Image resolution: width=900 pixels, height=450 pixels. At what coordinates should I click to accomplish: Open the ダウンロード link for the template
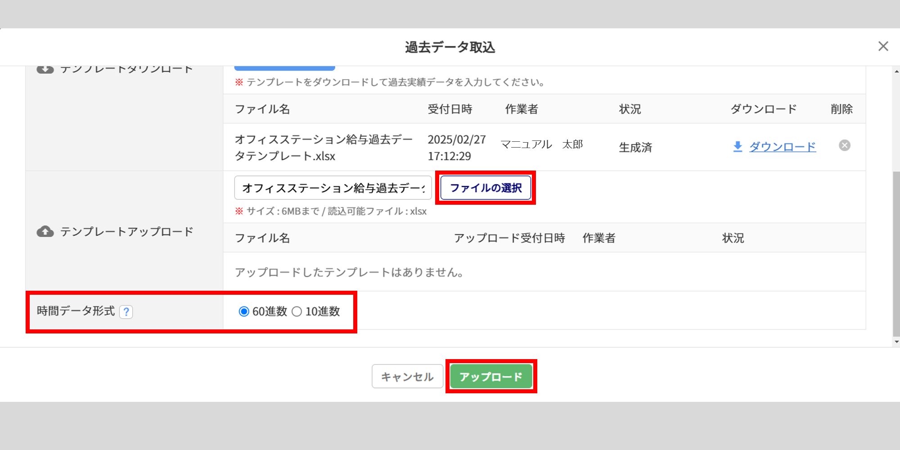(x=783, y=147)
